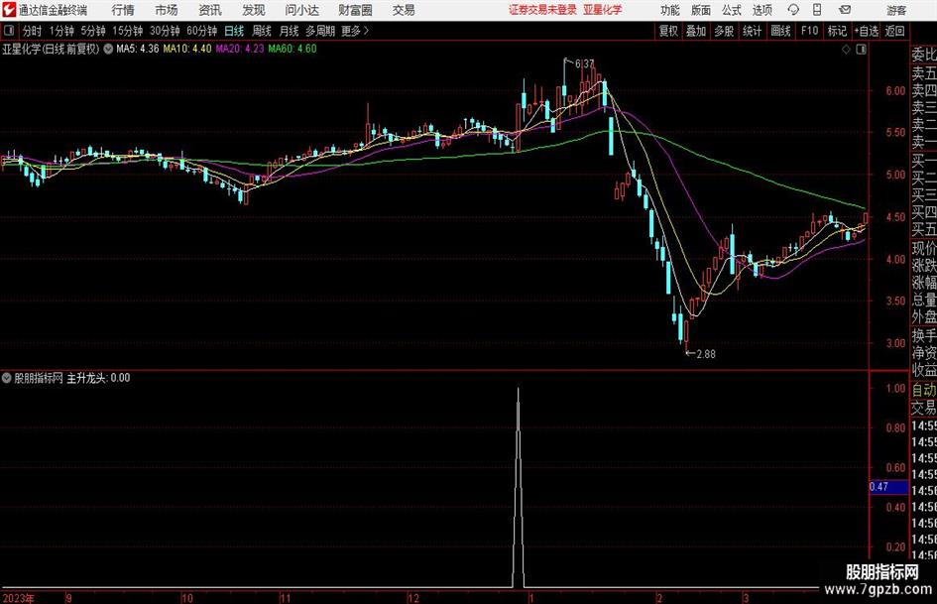Click the 多股 toolbar button

(x=724, y=31)
